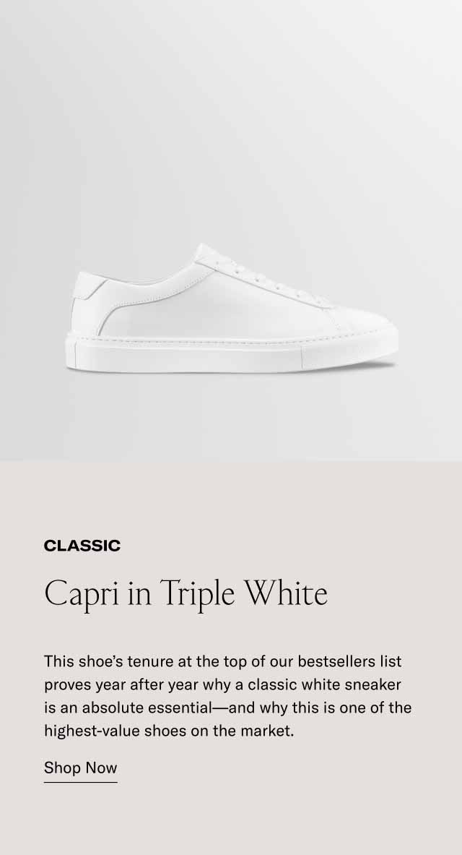
Task: Select the Capri in Triple White heading
Action: tap(186, 594)
